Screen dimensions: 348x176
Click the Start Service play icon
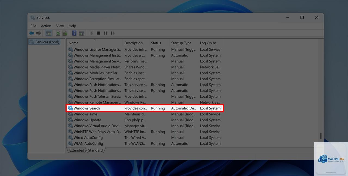coord(92,33)
